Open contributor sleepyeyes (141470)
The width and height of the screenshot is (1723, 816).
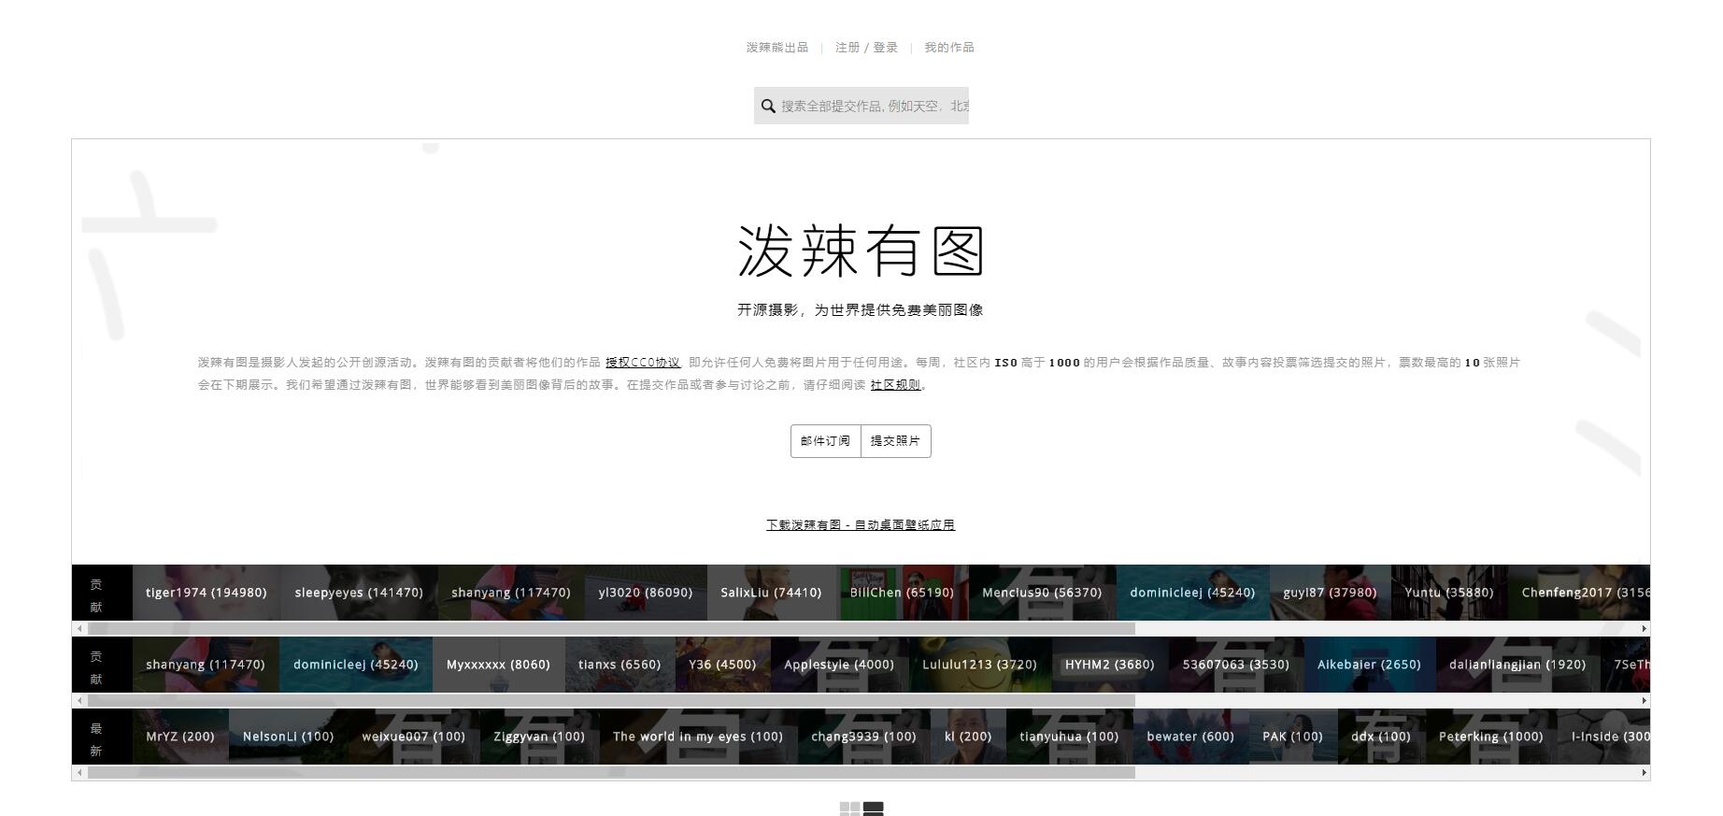click(359, 593)
